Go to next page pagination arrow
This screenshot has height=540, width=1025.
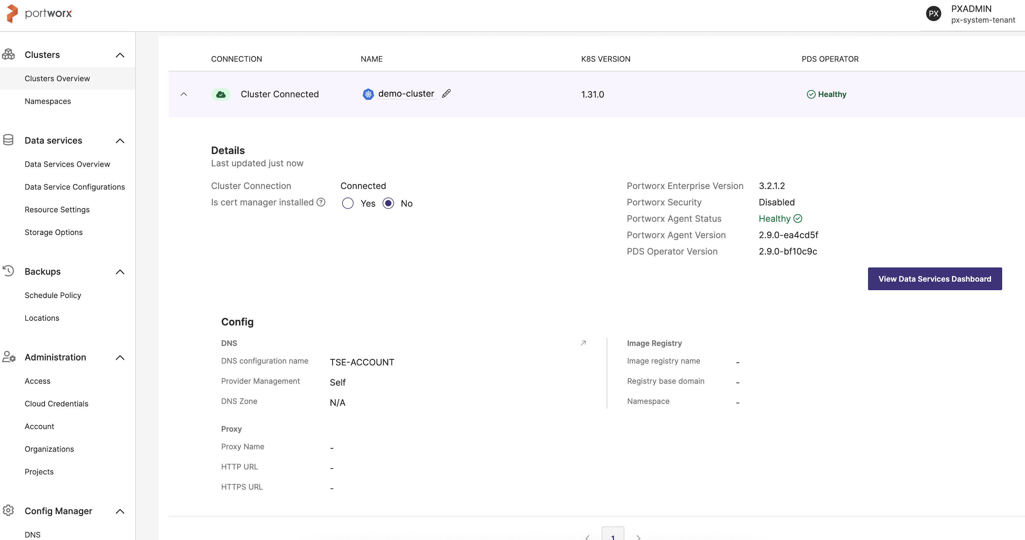tap(638, 537)
